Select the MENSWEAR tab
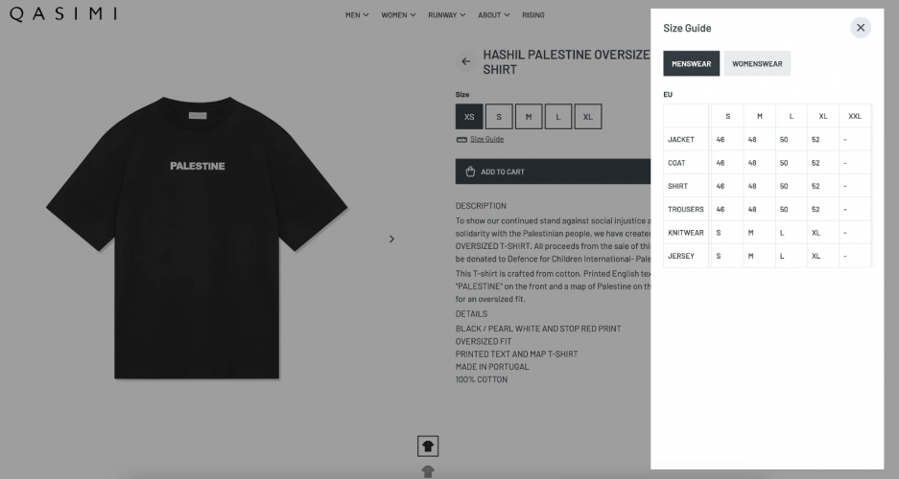 click(x=691, y=64)
